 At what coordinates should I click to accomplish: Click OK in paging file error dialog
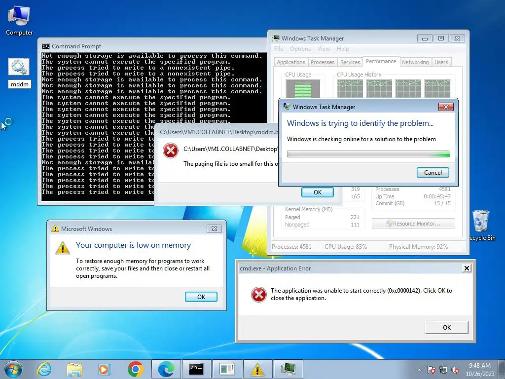[318, 192]
